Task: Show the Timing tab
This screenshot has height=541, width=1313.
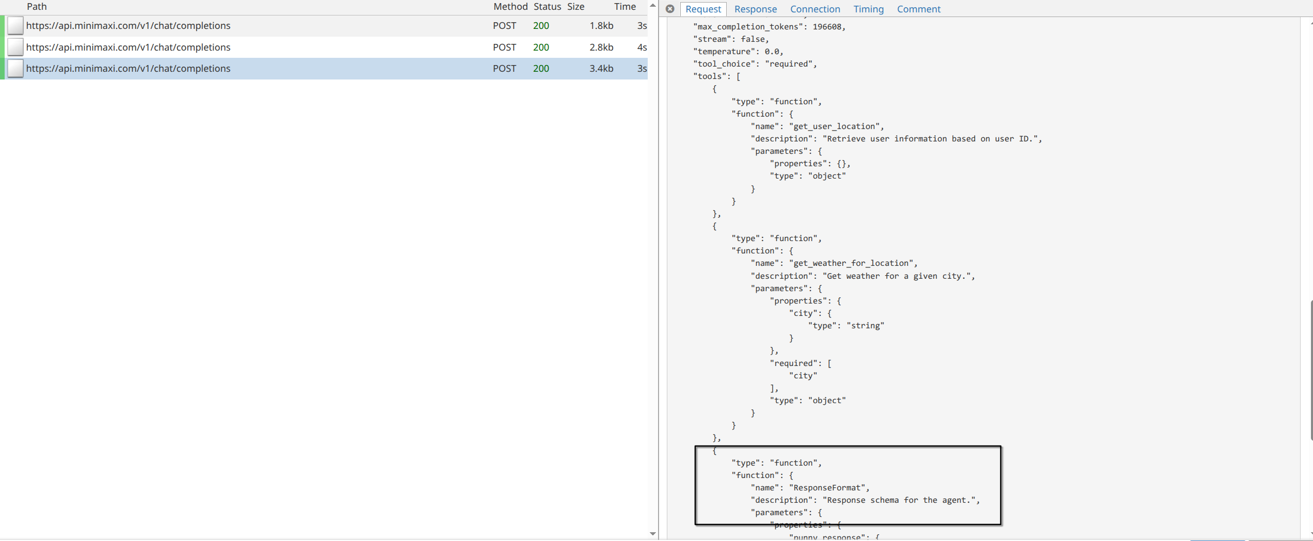Action: [868, 9]
